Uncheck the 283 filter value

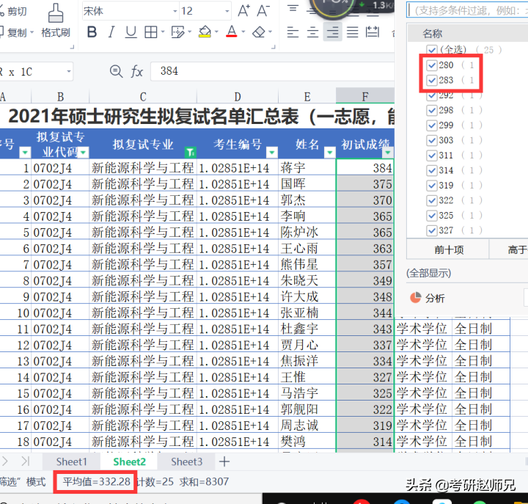pos(431,80)
